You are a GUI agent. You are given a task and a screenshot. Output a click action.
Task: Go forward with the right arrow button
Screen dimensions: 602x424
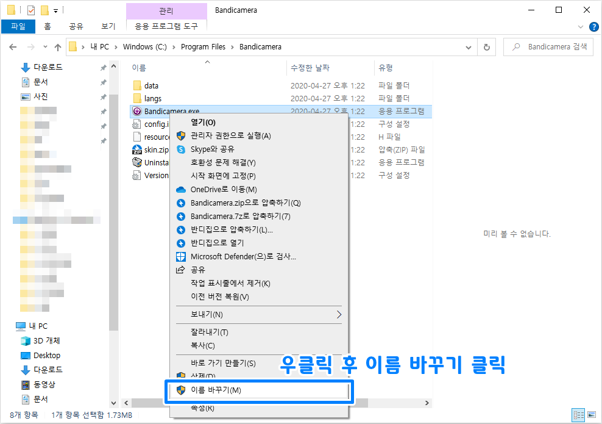[x=30, y=47]
